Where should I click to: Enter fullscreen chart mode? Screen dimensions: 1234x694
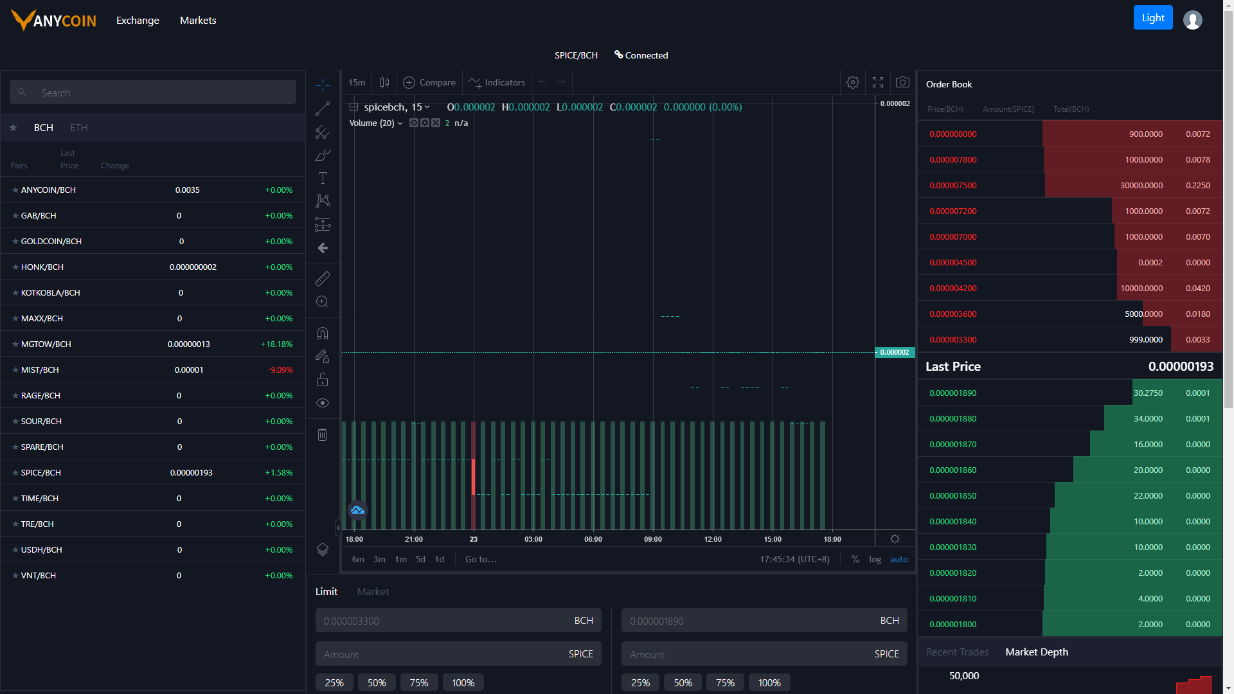(x=878, y=82)
